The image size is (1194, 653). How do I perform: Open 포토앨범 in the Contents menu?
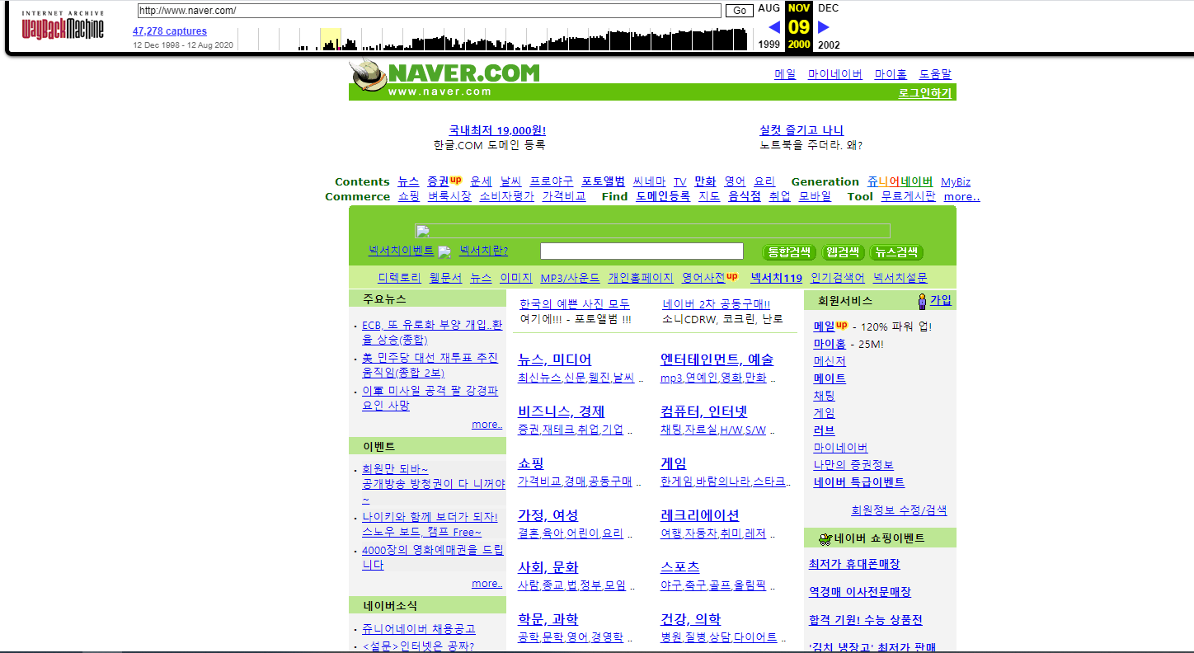click(604, 181)
